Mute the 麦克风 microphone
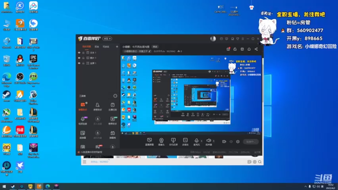Image resolution: width=338 pixels, height=190 pixels. click(196, 142)
